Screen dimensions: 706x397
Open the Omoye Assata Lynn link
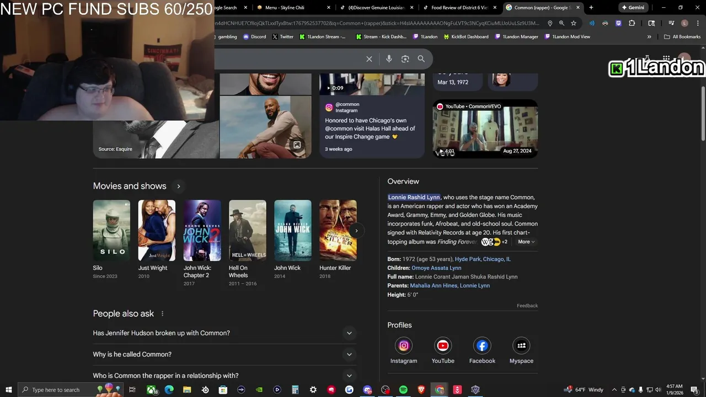[x=436, y=268]
